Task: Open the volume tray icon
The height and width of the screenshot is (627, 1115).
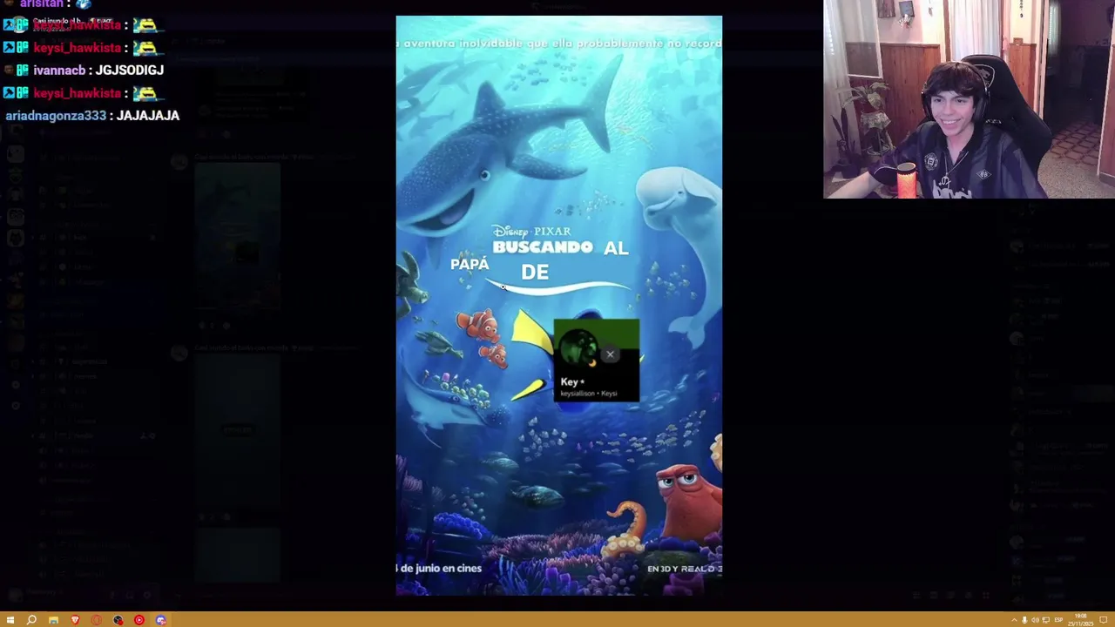Action: click(1035, 620)
